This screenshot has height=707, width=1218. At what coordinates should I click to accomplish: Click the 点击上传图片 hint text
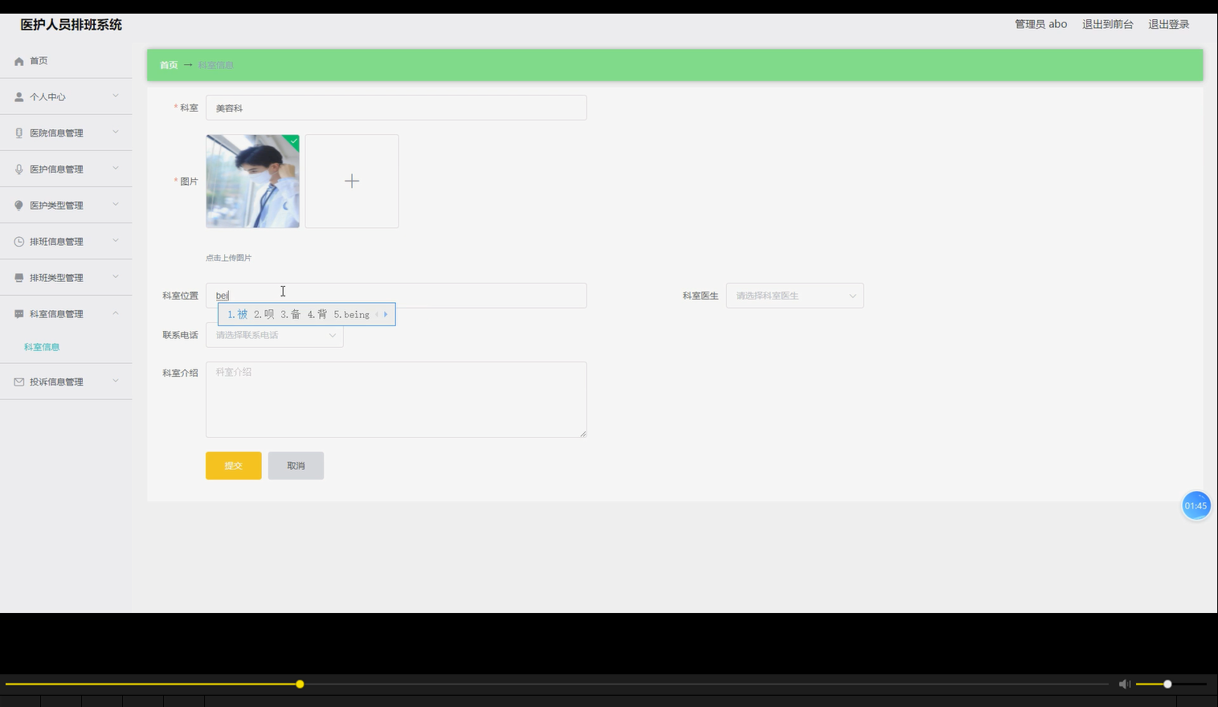tap(229, 258)
